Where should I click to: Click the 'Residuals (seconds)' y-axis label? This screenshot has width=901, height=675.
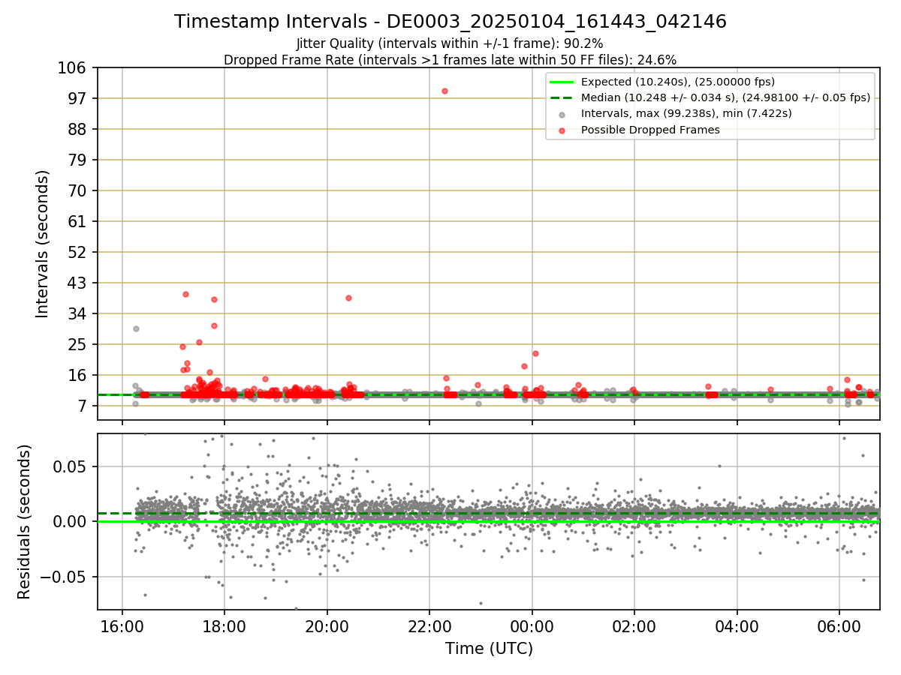[25, 522]
